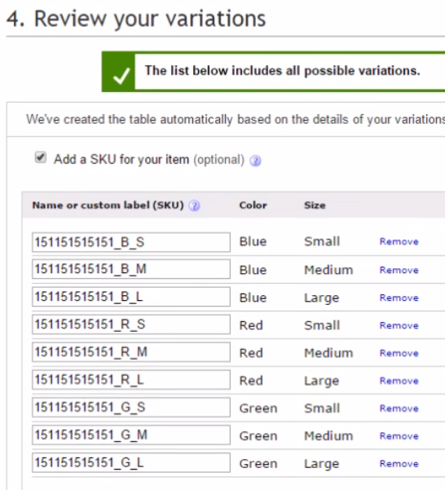Click help icon beside Name or custom label header
445x490 pixels.
[194, 205]
